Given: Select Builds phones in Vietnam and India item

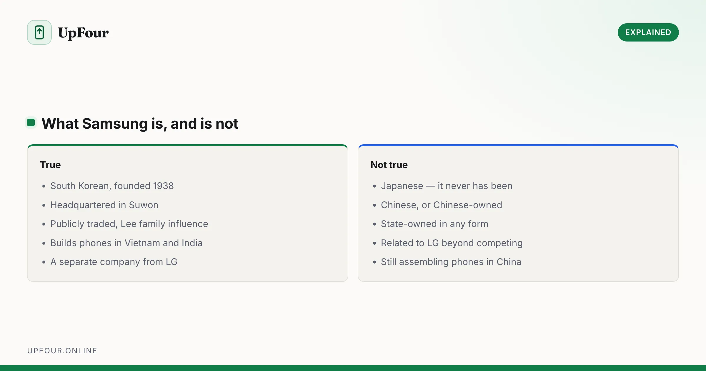Looking at the screenshot, I should [126, 243].
